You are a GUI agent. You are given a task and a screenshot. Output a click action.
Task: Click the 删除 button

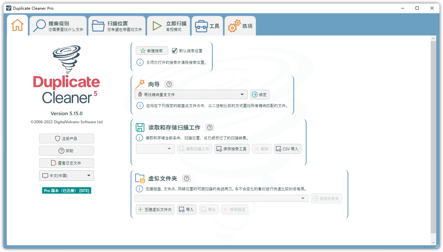click(x=262, y=149)
